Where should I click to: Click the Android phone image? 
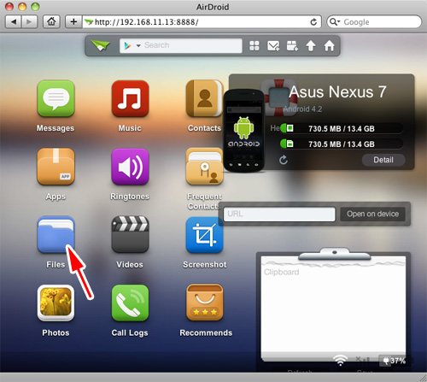point(243,131)
